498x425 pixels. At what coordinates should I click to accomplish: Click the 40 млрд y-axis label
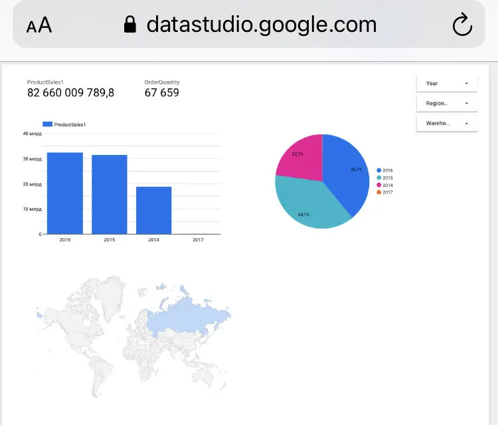pyautogui.click(x=32, y=134)
